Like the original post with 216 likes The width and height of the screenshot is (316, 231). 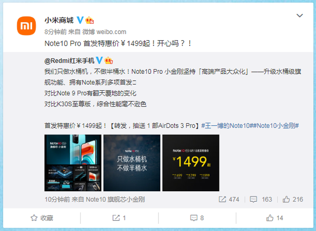click(x=286, y=199)
